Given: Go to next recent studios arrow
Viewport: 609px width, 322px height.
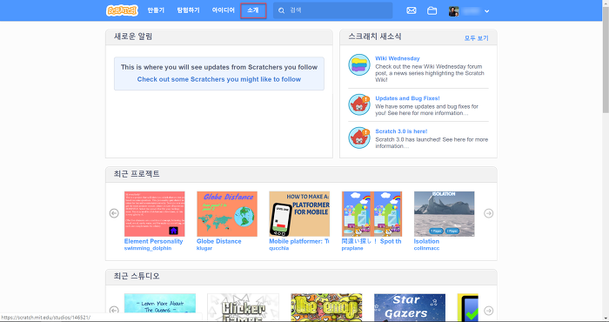Looking at the screenshot, I should (489, 311).
